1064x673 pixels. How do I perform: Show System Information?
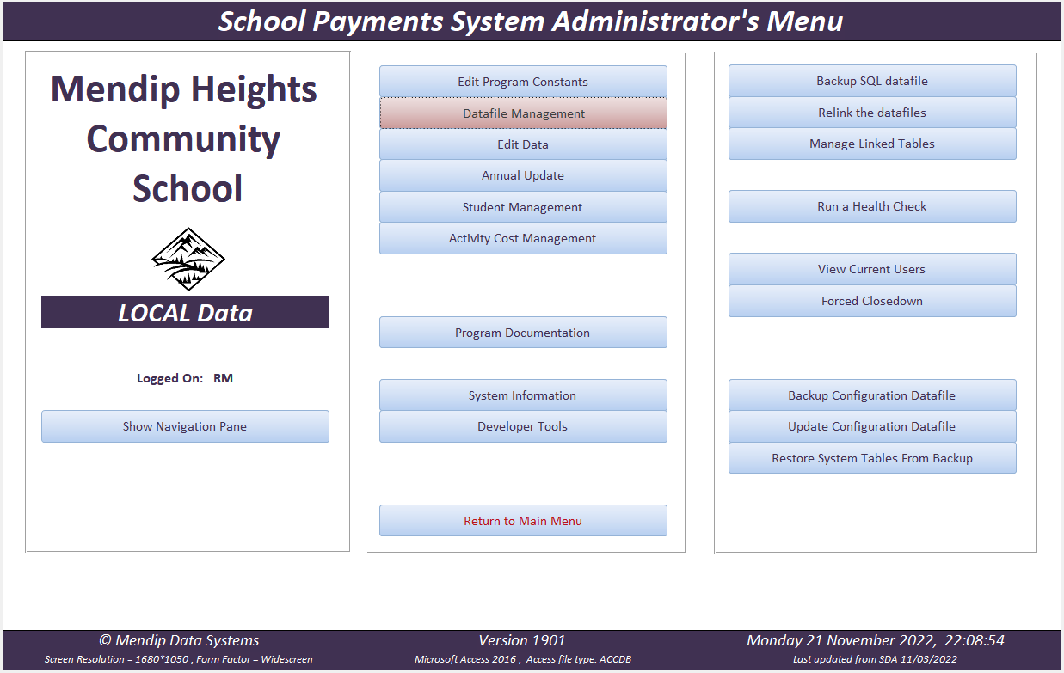tap(523, 395)
